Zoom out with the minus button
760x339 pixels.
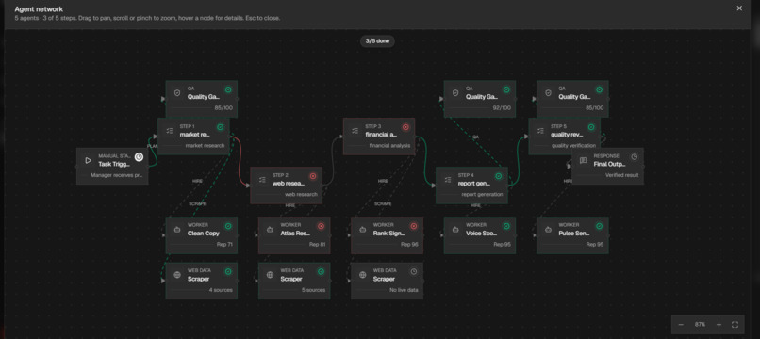(x=681, y=325)
